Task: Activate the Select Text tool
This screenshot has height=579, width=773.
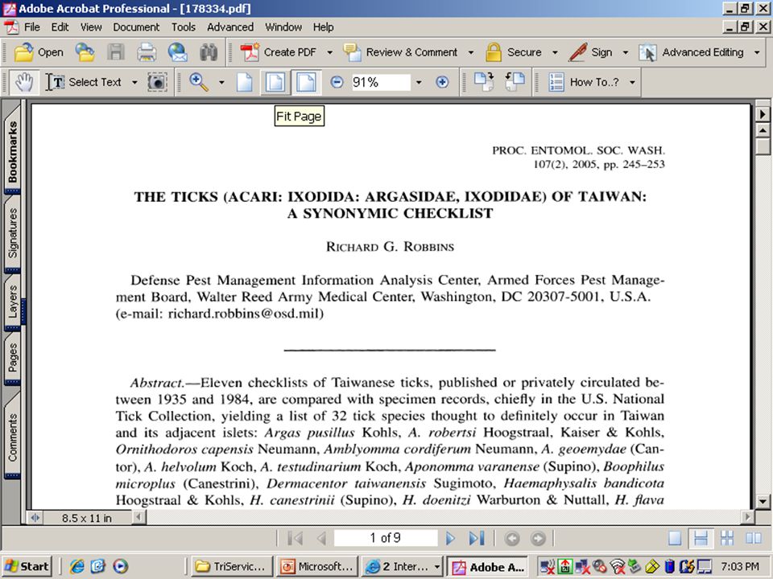Action: [x=83, y=82]
